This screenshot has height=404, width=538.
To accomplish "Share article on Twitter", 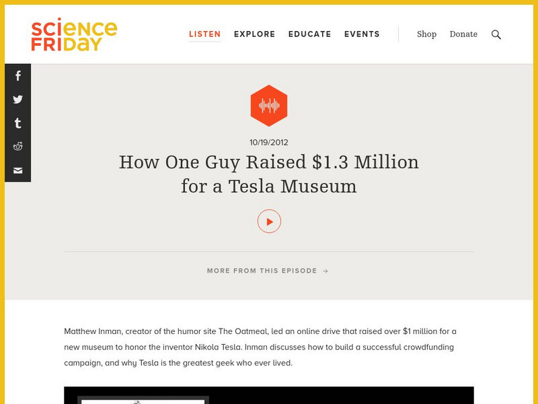I will coord(18,100).
